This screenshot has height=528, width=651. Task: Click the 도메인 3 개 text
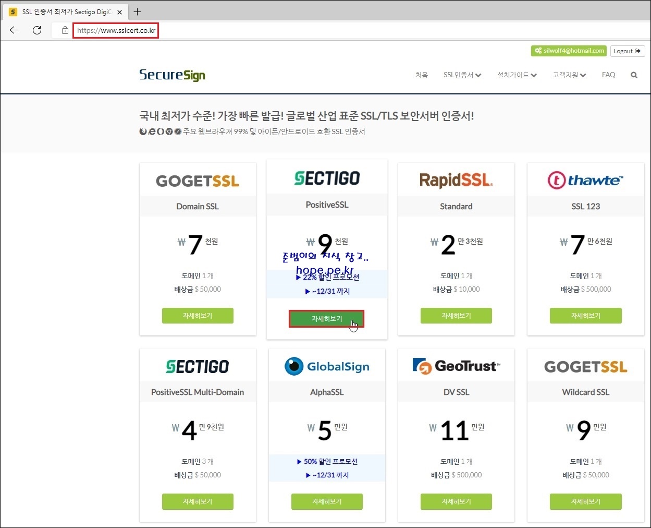(198, 462)
